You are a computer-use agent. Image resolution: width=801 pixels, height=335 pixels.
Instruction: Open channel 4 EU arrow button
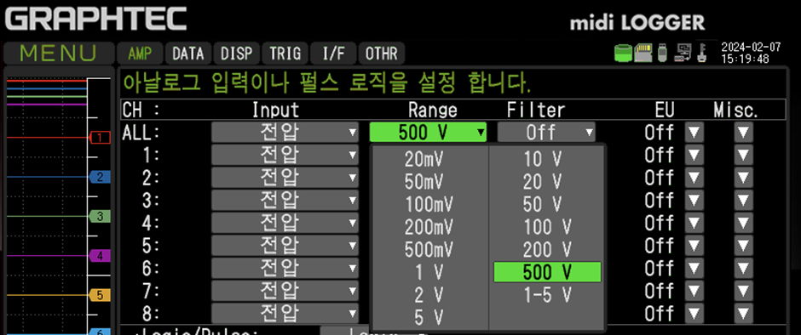click(694, 223)
